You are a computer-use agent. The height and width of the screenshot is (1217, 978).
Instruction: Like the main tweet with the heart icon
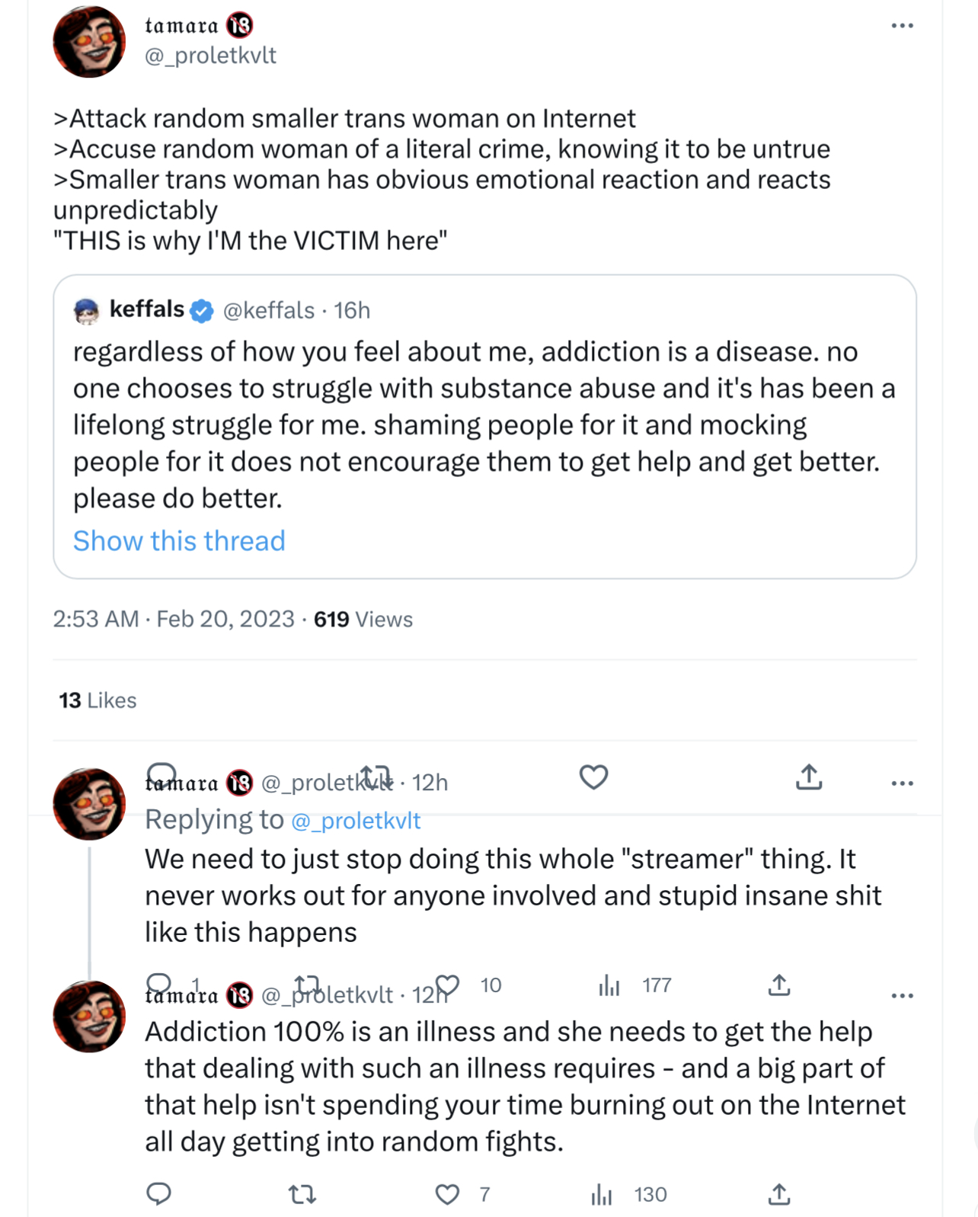pos(593,777)
